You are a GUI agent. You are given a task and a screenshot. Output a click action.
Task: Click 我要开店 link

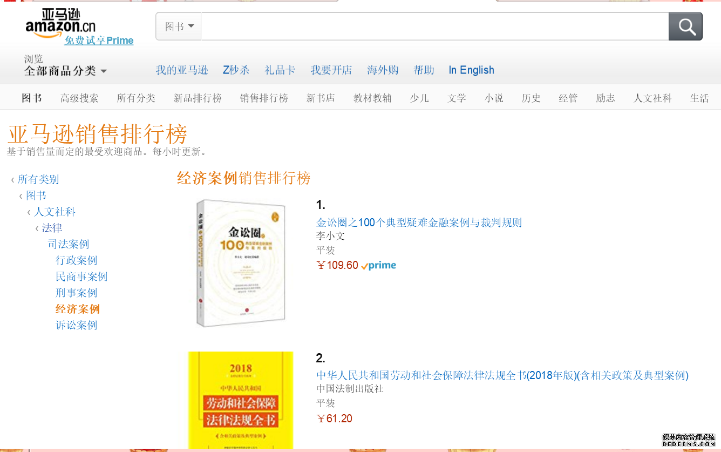point(331,70)
